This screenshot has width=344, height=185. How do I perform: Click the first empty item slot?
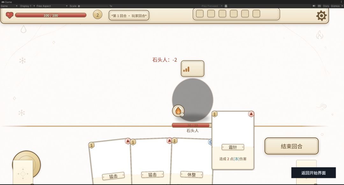coord(200,14)
